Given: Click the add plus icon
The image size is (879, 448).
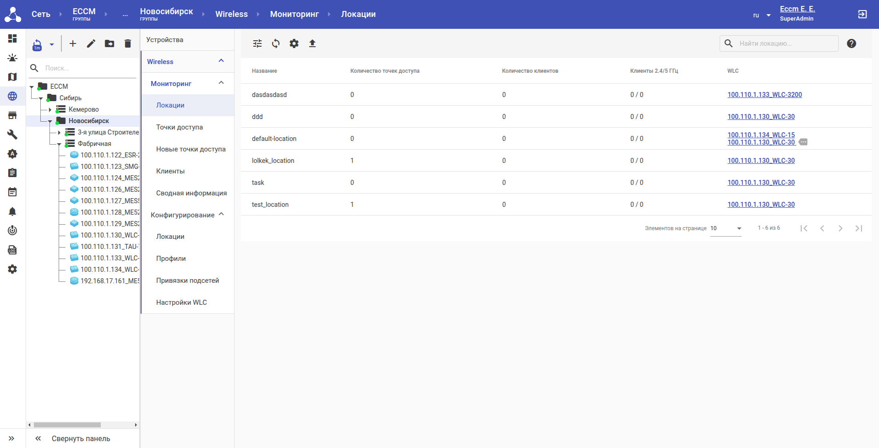Looking at the screenshot, I should point(73,43).
